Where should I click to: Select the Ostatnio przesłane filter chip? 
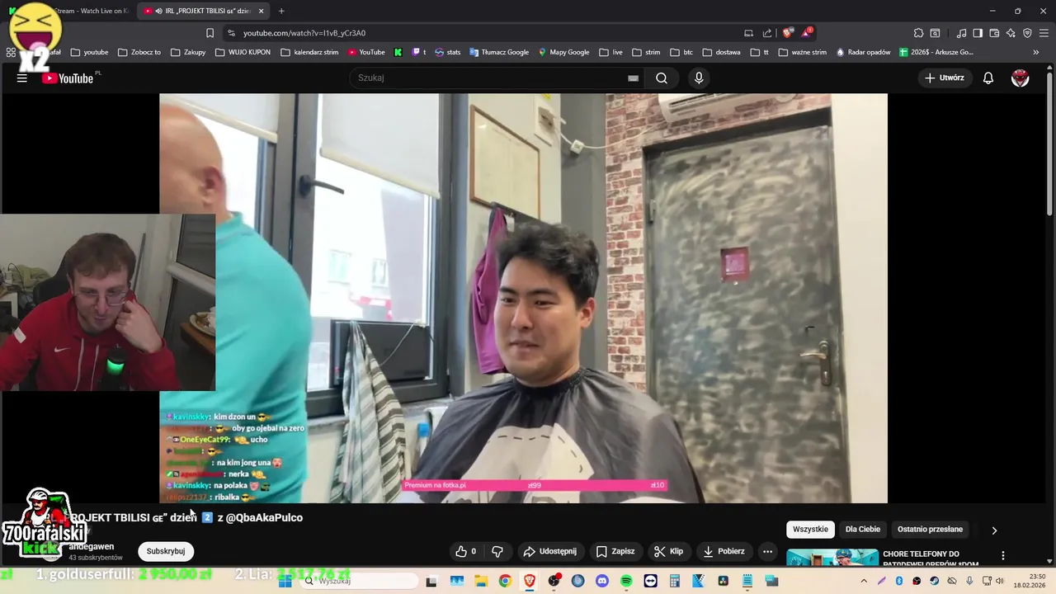click(930, 530)
